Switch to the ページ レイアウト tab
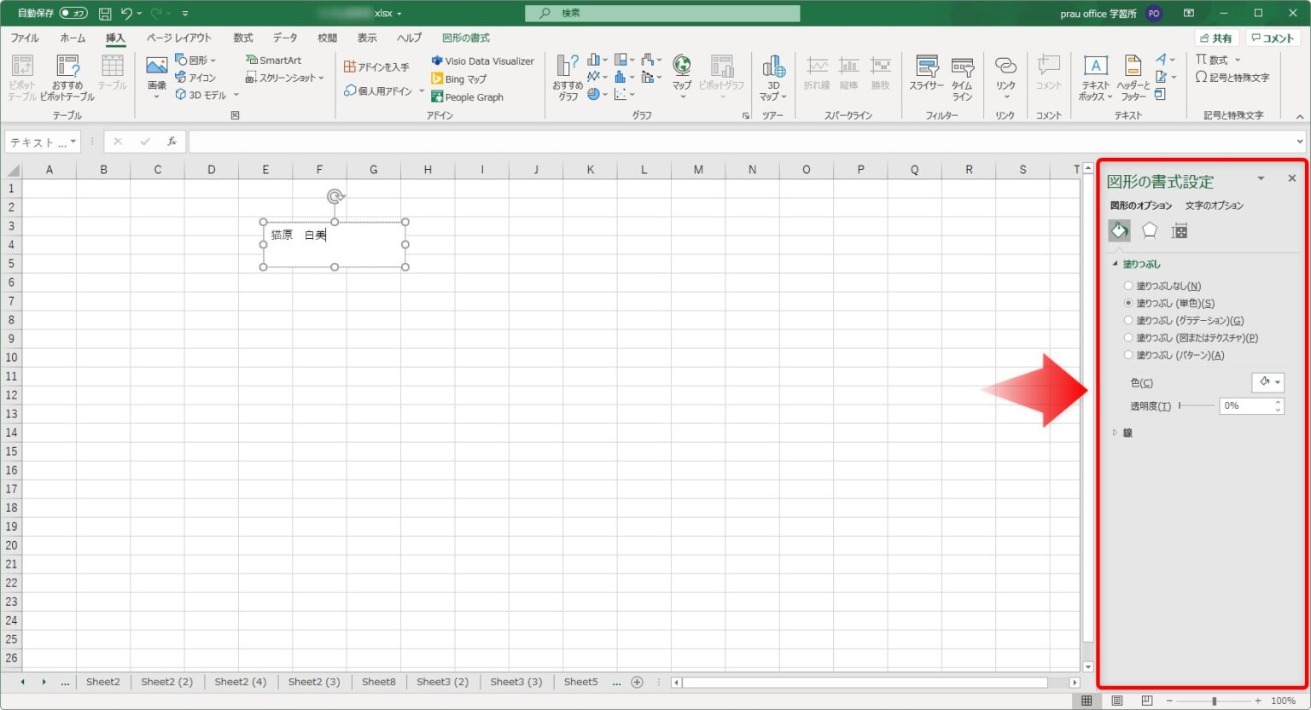The width and height of the screenshot is (1311, 710). point(178,38)
